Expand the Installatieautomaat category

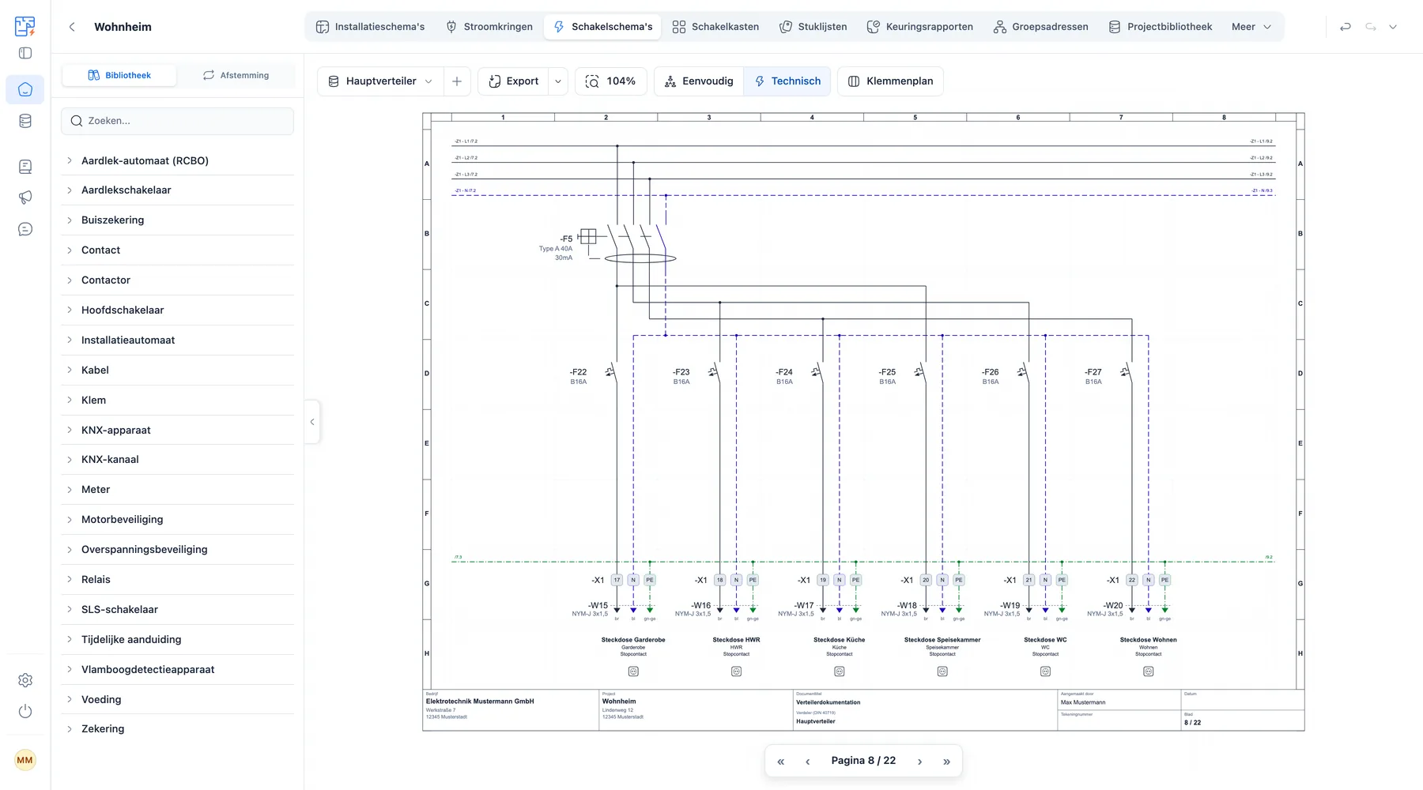pyautogui.click(x=177, y=340)
